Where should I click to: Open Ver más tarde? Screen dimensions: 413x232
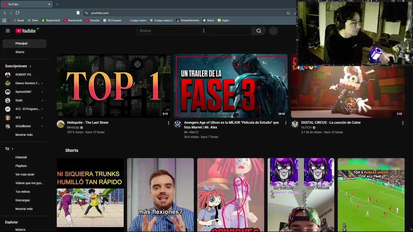[25, 174]
